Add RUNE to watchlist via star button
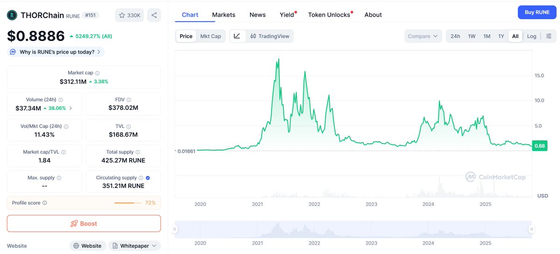The image size is (560, 254). tap(129, 15)
